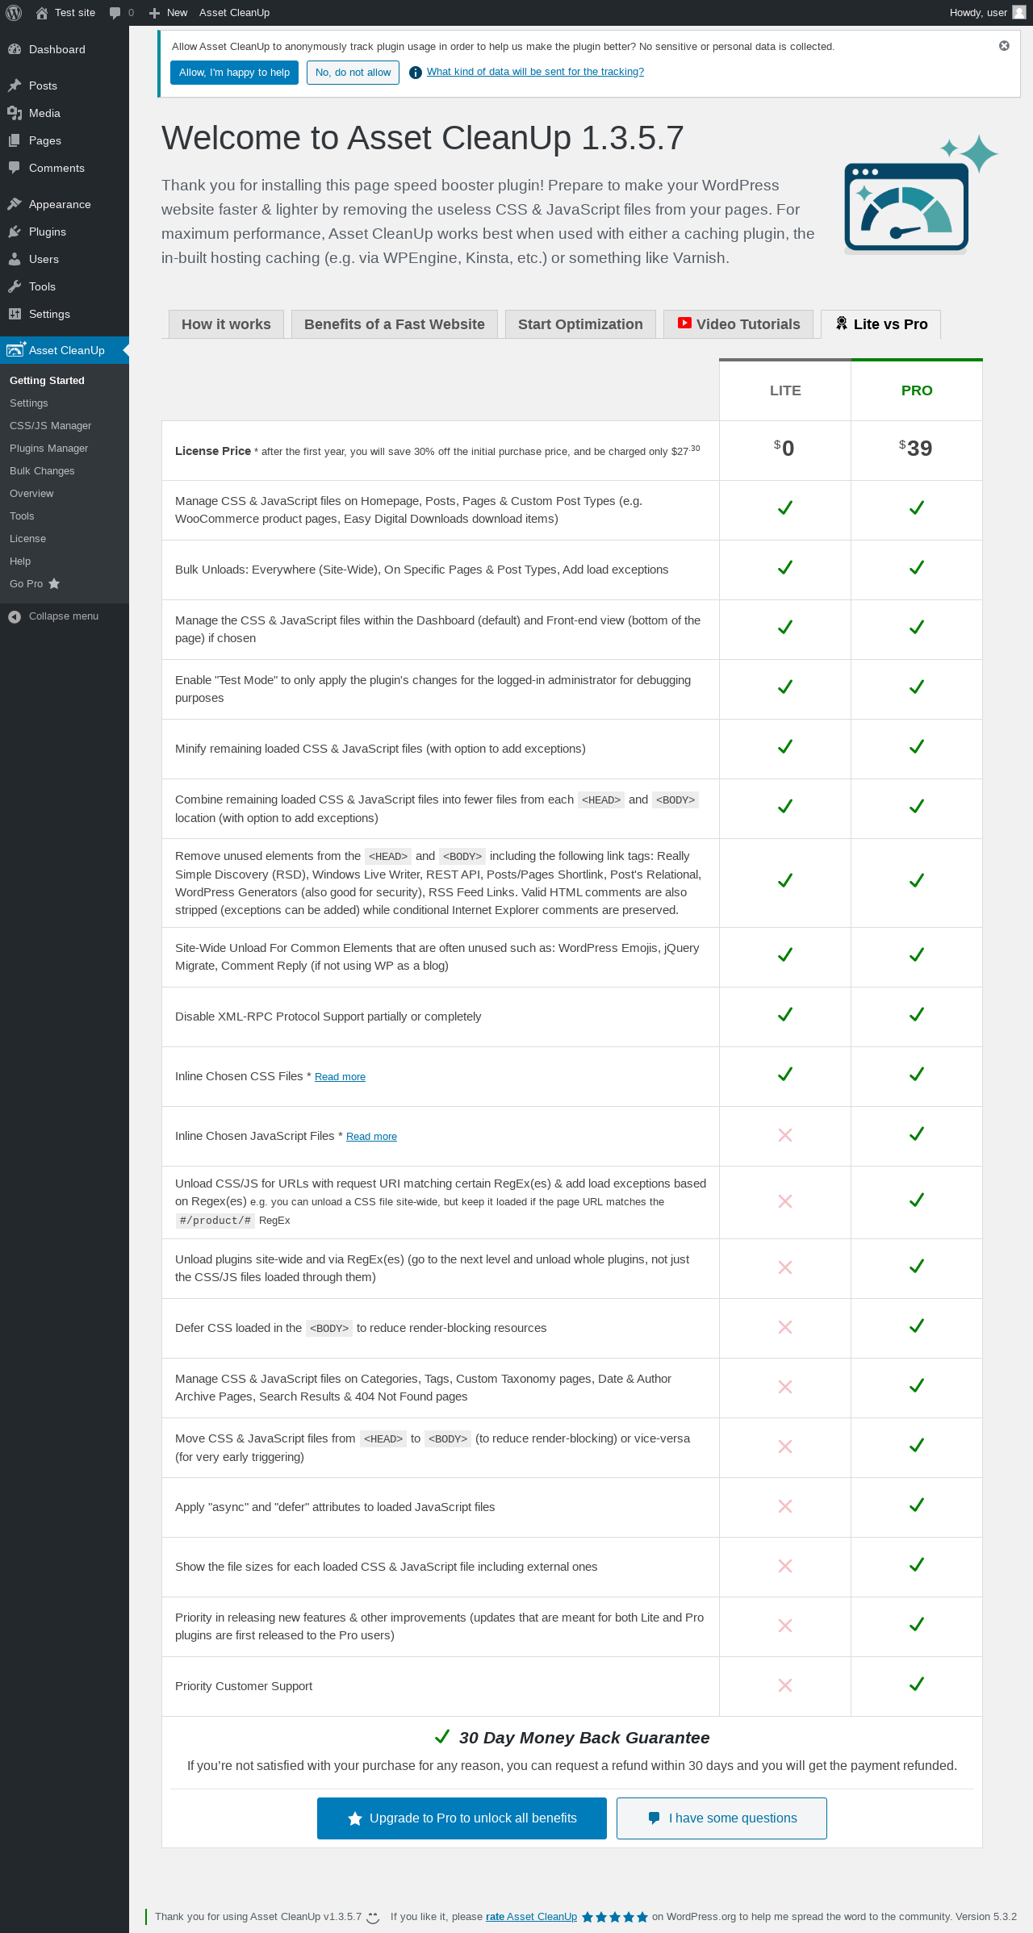Click Asset CleanUp in the sidebar
The height and width of the screenshot is (1933, 1033).
click(x=65, y=350)
